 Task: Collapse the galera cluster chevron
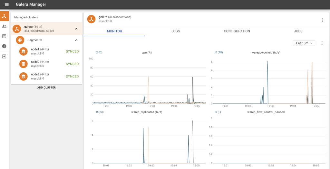76,29
